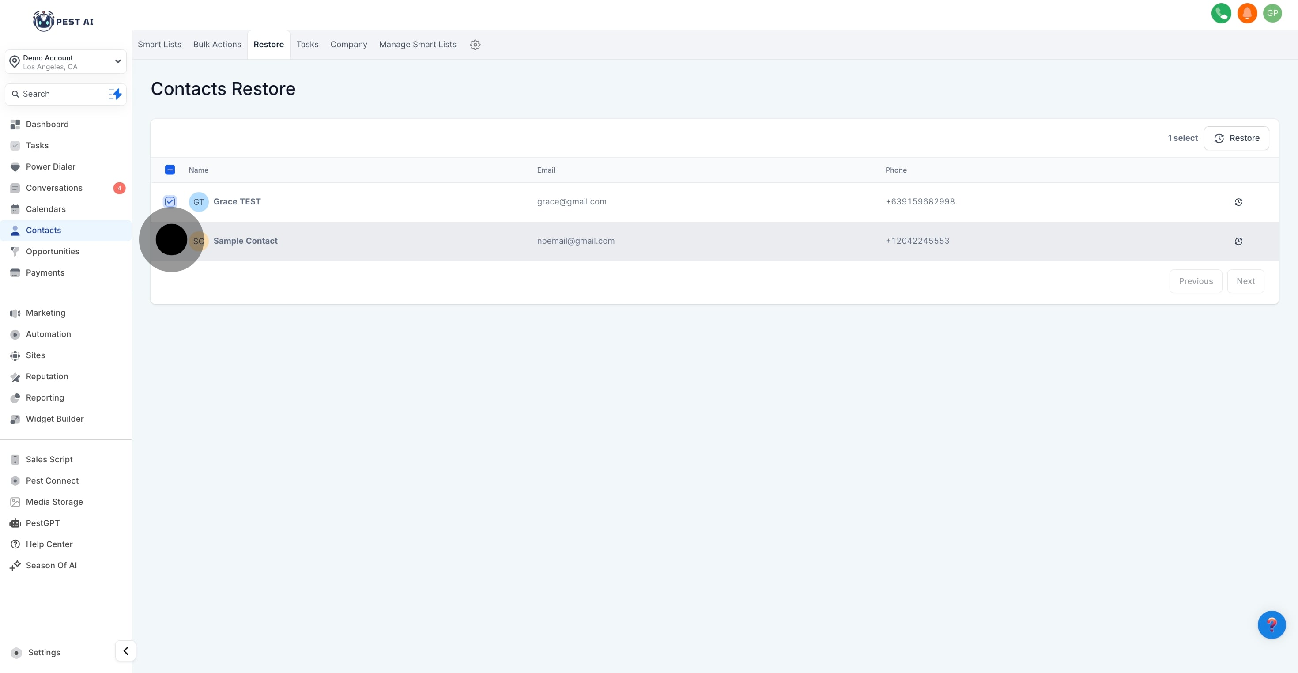Toggle the select-all header checkbox
1298x673 pixels.
(170, 170)
